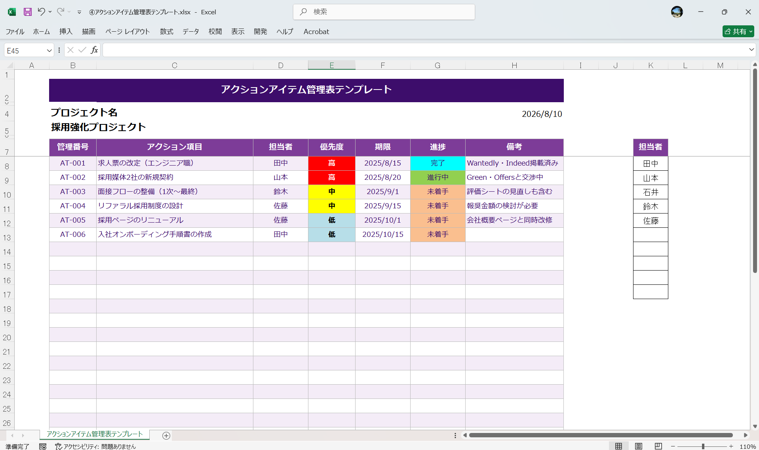Open the 校閲 ribbon tab
The width and height of the screenshot is (759, 450).
point(215,32)
